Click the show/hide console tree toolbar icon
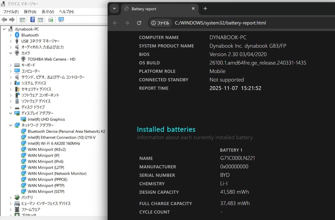Image resolution: width=335 pixels, height=220 pixels. pos(22,20)
